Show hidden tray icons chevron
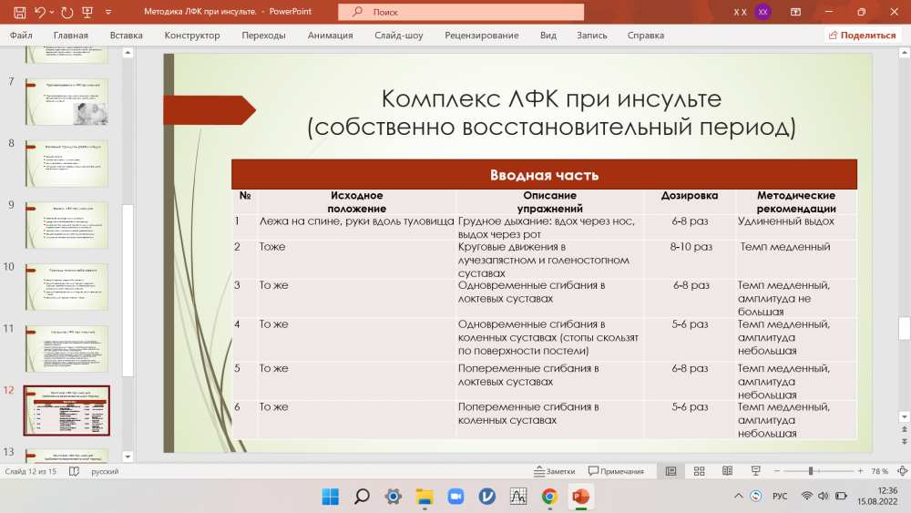 737,497
